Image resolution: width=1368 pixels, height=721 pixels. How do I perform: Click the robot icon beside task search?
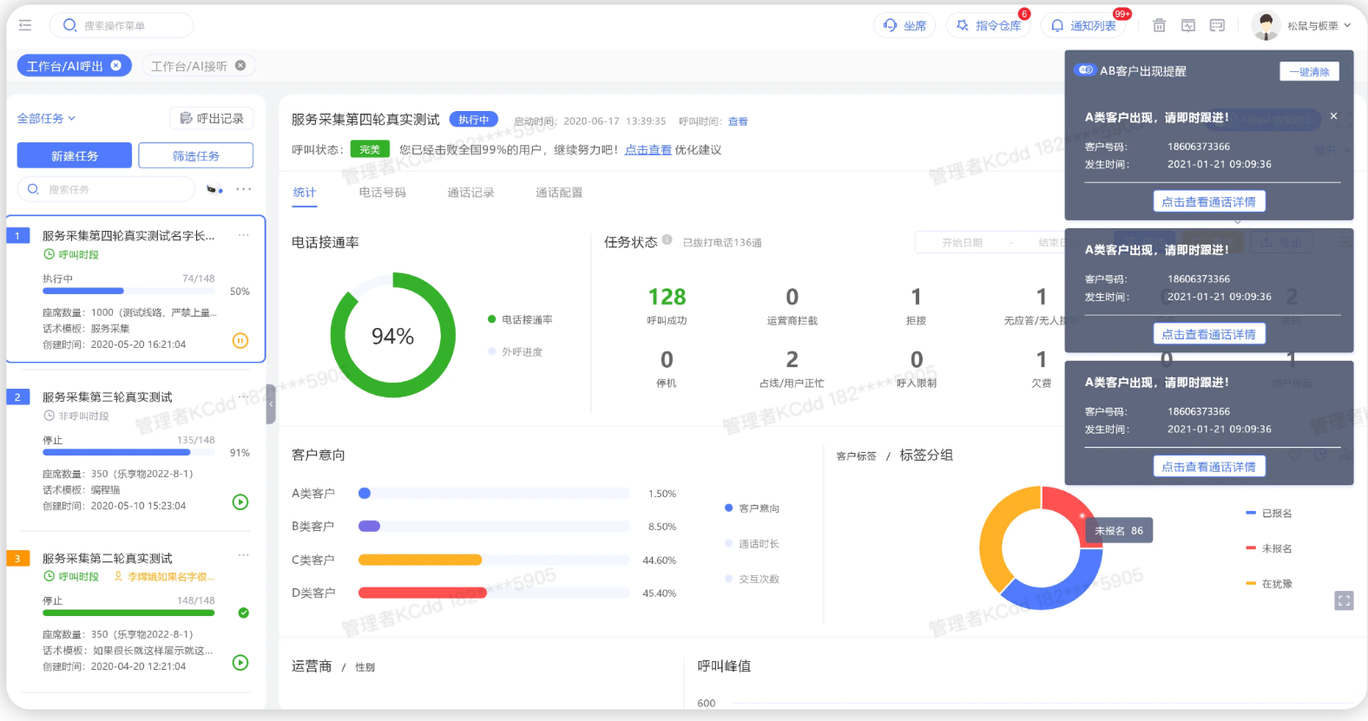point(214,189)
